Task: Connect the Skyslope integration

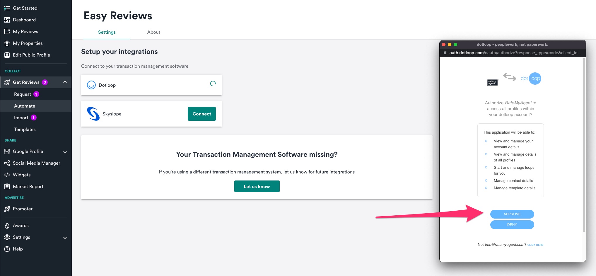Action: 201,114
